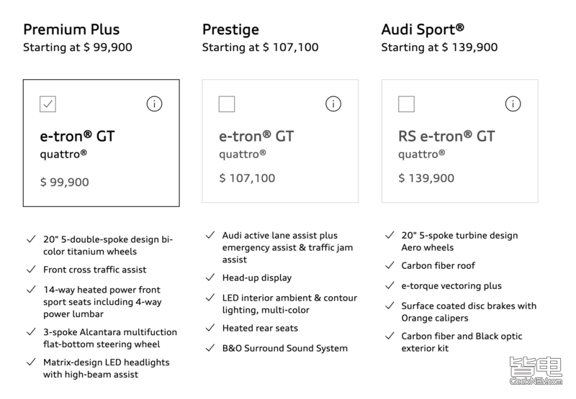The image size is (576, 399).
Task: Select the Audi Sport heading
Action: (423, 29)
